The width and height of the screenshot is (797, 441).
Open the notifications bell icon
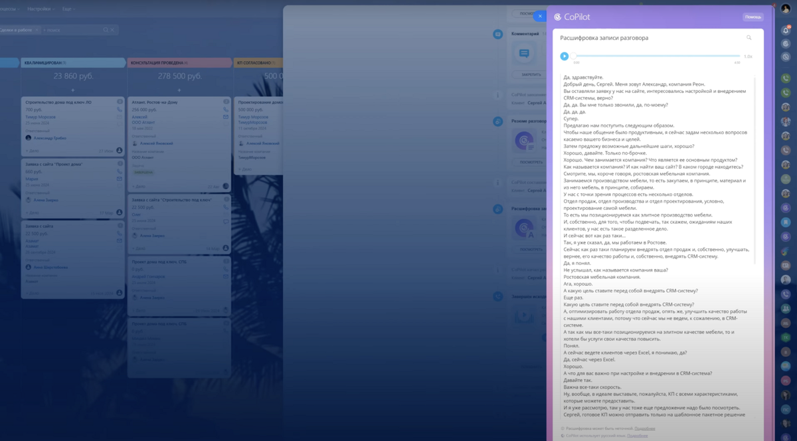[786, 31]
